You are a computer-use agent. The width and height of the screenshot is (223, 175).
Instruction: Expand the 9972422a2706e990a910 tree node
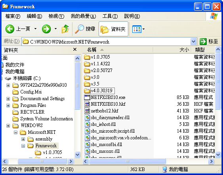pos(8,85)
